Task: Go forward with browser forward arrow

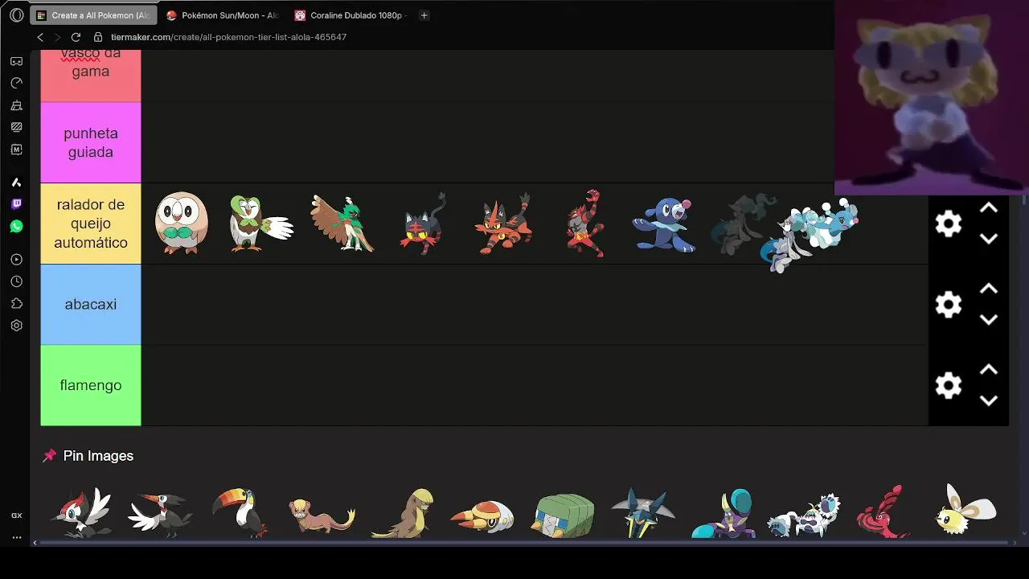Action: (58, 37)
